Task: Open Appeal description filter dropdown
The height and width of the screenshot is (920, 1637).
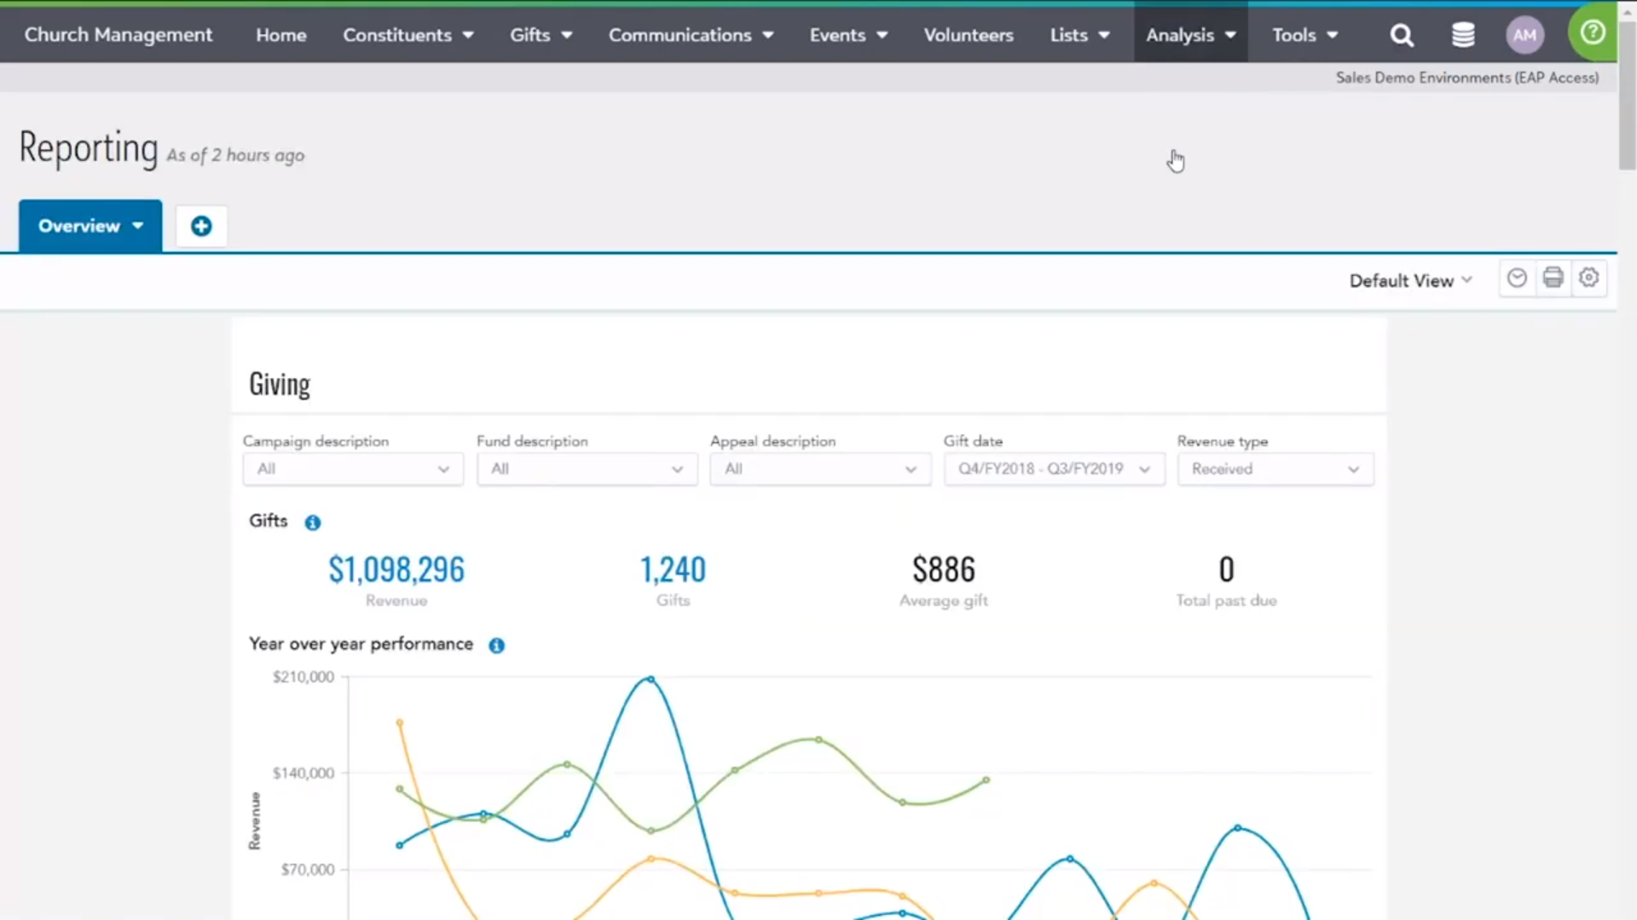Action: [x=820, y=469]
